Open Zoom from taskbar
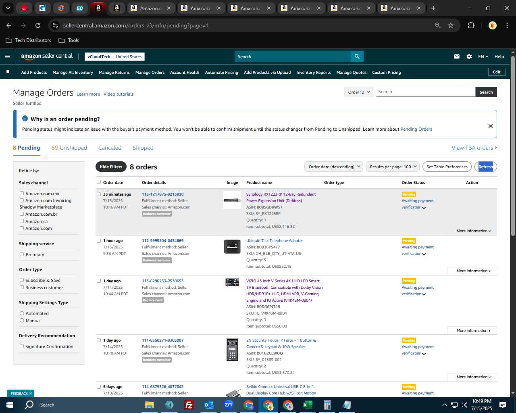Image resolution: width=516 pixels, height=413 pixels. [229, 405]
